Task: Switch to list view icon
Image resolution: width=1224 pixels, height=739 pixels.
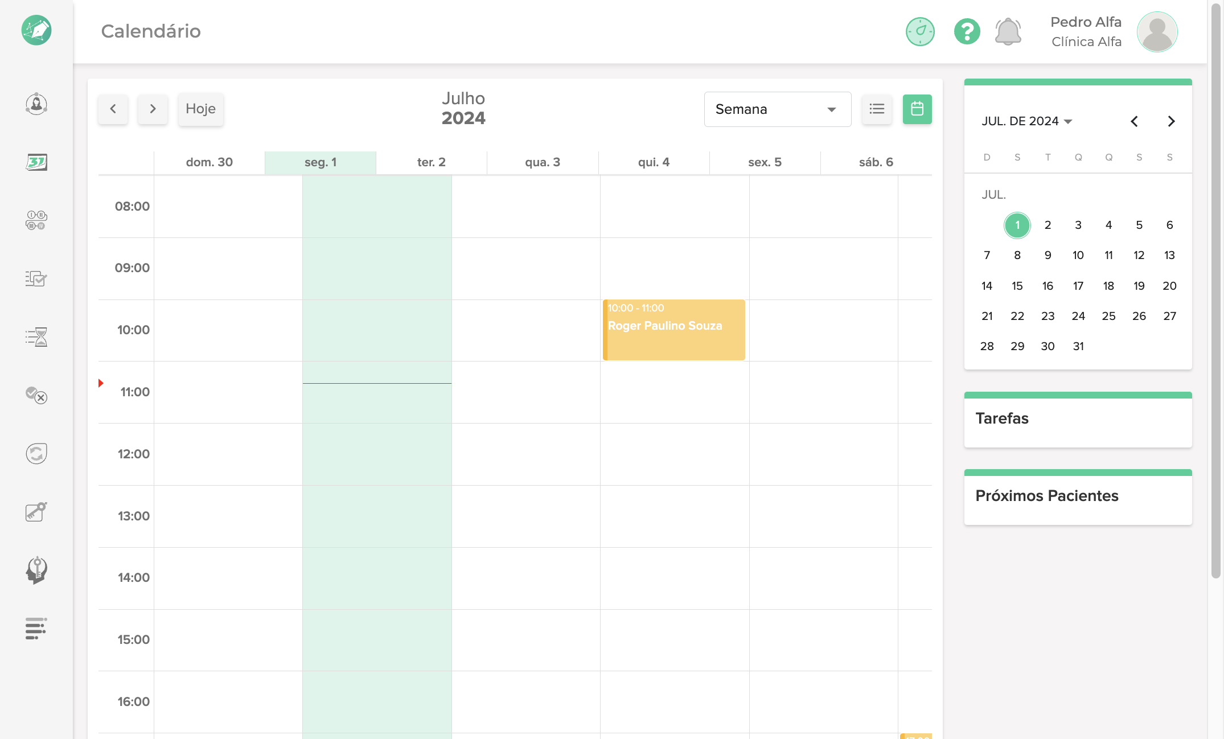Action: (x=877, y=109)
